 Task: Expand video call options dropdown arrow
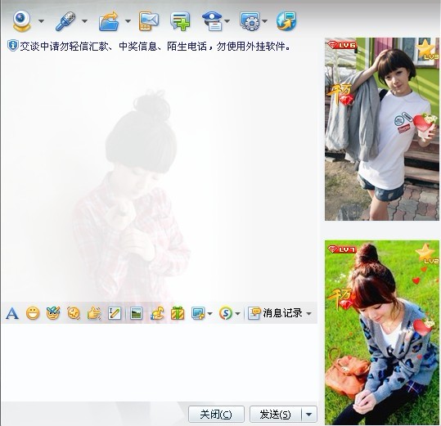point(42,21)
